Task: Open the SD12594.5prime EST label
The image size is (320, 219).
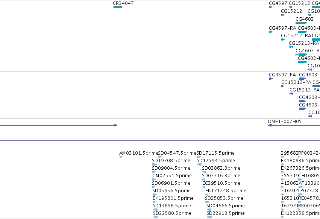Action: point(216,161)
